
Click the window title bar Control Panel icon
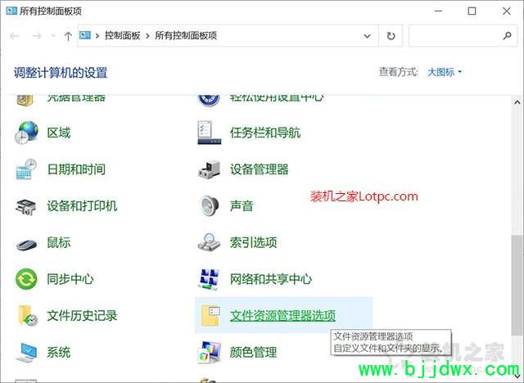click(11, 11)
